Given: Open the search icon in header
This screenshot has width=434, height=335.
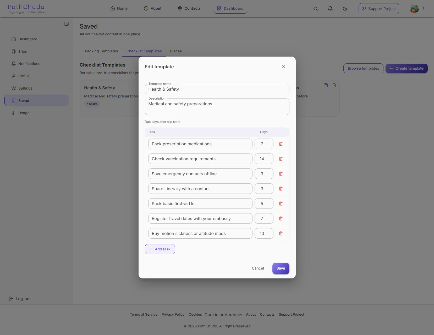Looking at the screenshot, I should pos(316,9).
